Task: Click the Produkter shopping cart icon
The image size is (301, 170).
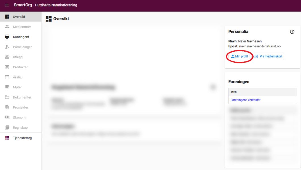Action: (x=7, y=67)
